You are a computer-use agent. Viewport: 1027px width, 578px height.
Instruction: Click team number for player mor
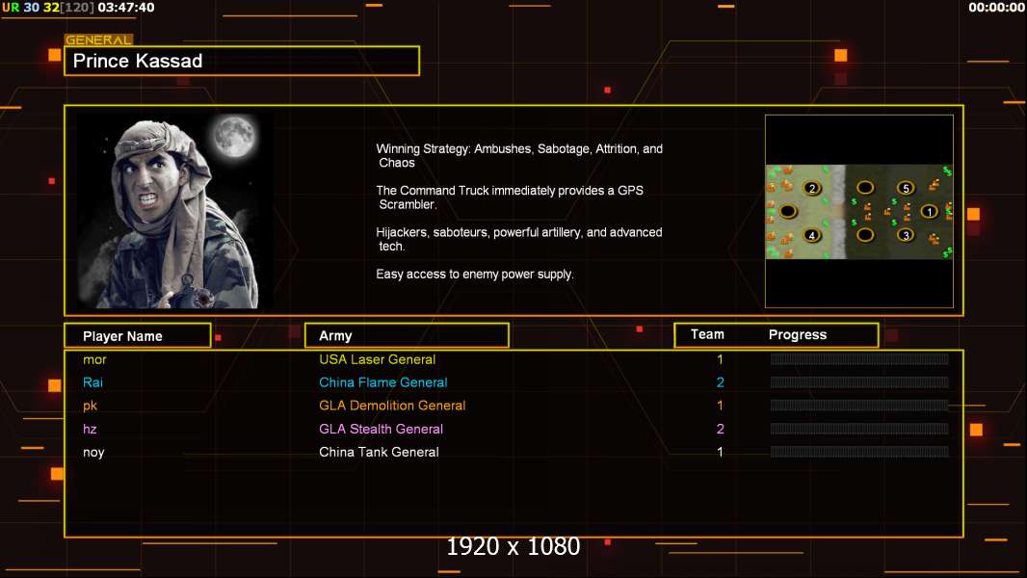point(720,359)
